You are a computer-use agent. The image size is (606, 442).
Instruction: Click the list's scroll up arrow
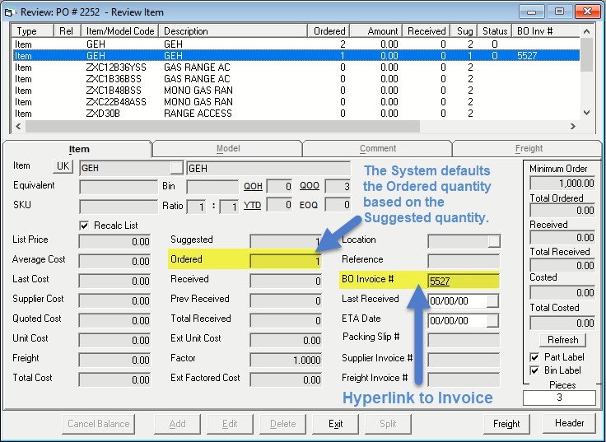(x=587, y=31)
